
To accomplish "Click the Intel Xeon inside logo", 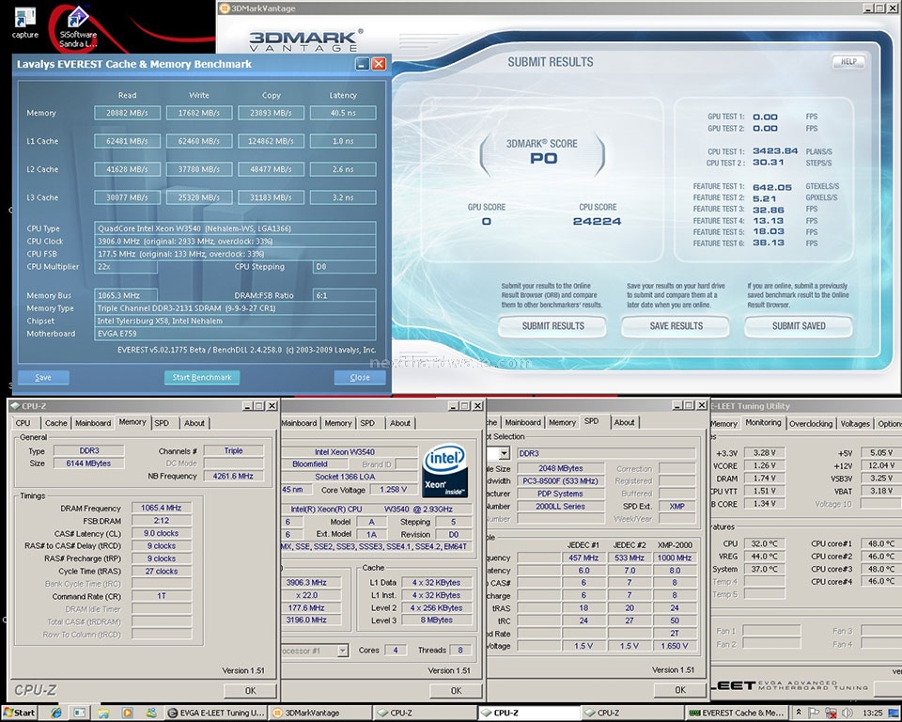I will click(444, 470).
